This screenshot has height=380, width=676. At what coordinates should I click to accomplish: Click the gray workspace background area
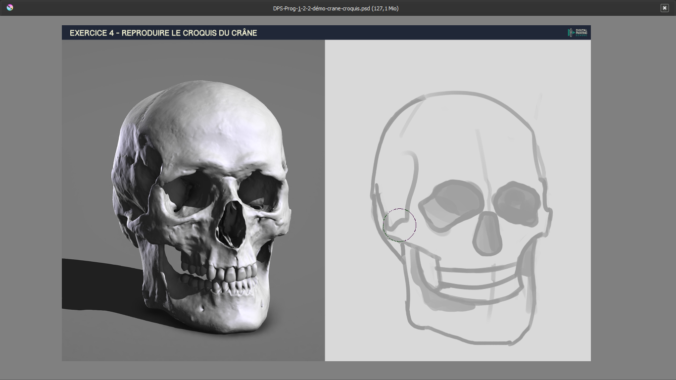[x=30, y=198]
